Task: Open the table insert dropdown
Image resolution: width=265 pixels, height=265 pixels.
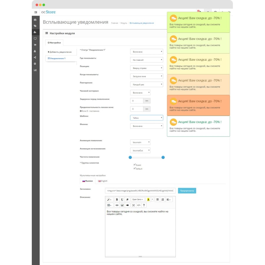Action: (109, 205)
